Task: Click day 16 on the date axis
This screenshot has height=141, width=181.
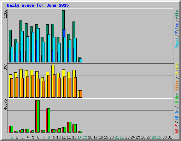Action: (x=90, y=137)
